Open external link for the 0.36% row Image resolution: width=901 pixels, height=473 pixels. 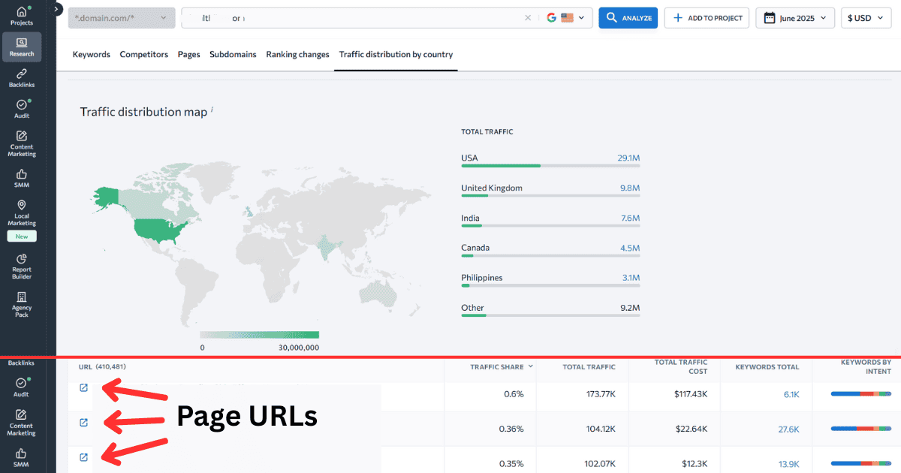83,423
